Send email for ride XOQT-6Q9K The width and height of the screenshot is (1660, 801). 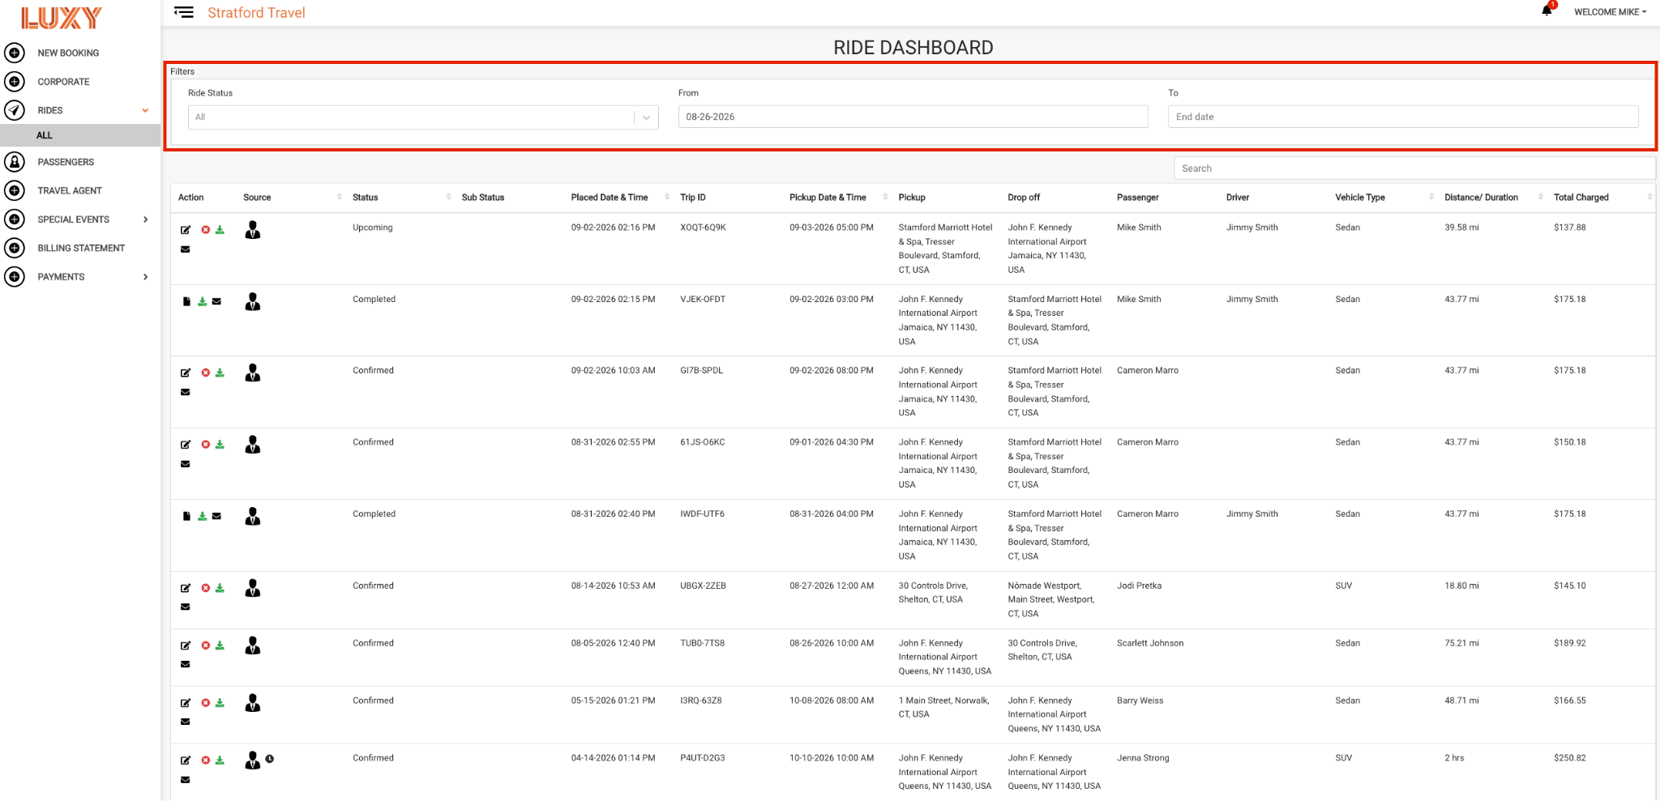click(186, 249)
